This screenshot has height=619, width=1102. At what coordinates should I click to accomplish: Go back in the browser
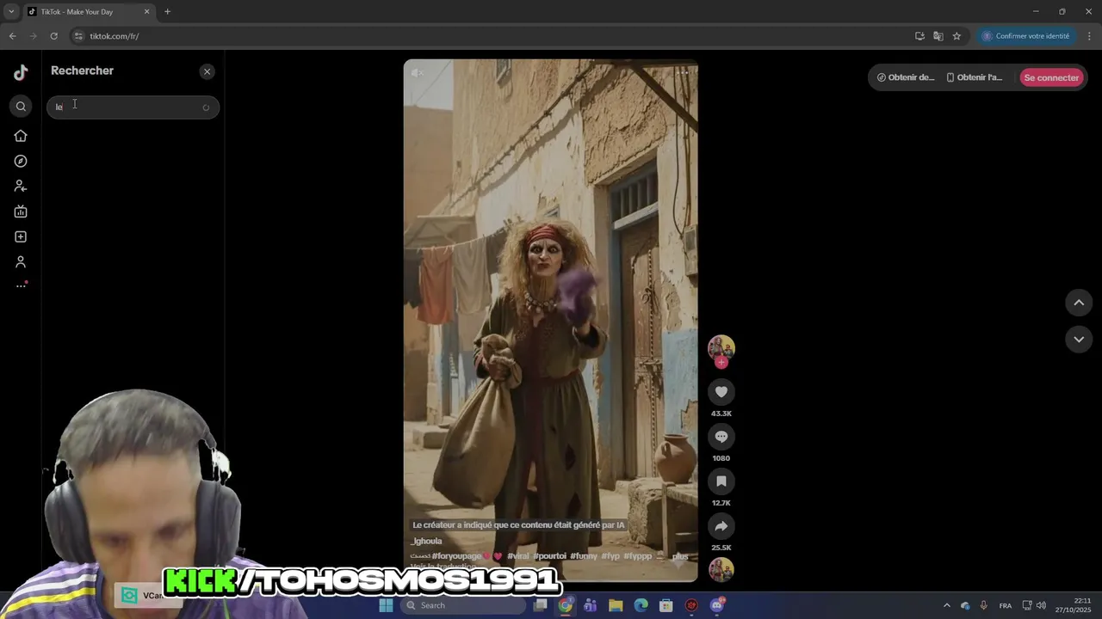12,36
